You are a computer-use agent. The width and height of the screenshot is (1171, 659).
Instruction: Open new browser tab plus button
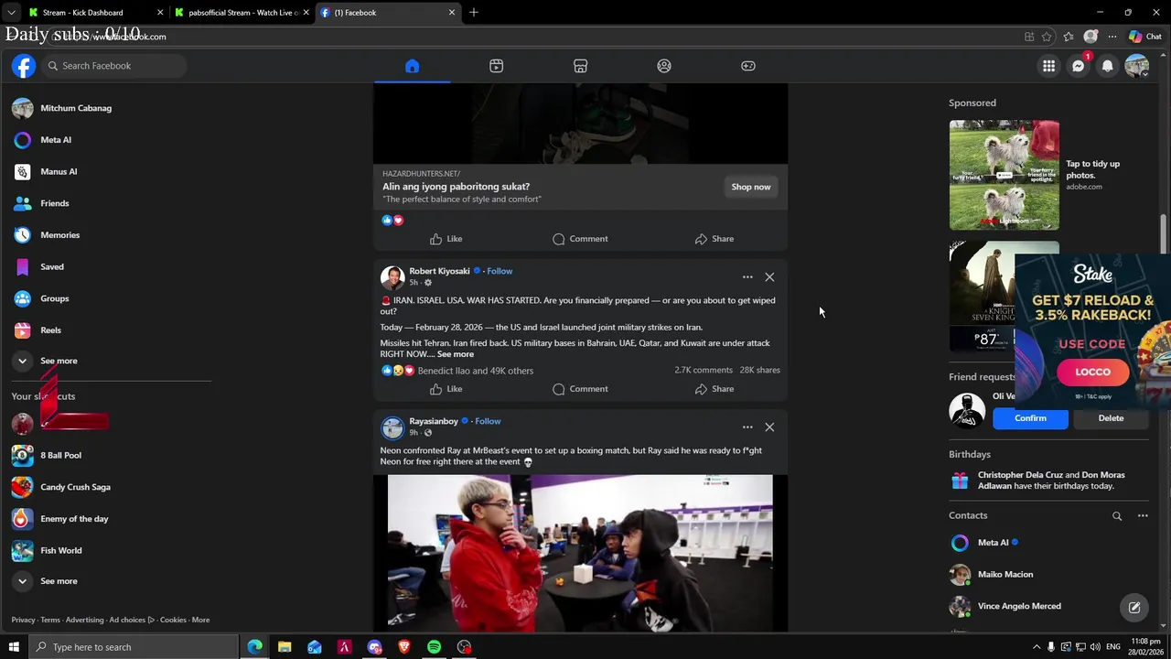point(474,13)
